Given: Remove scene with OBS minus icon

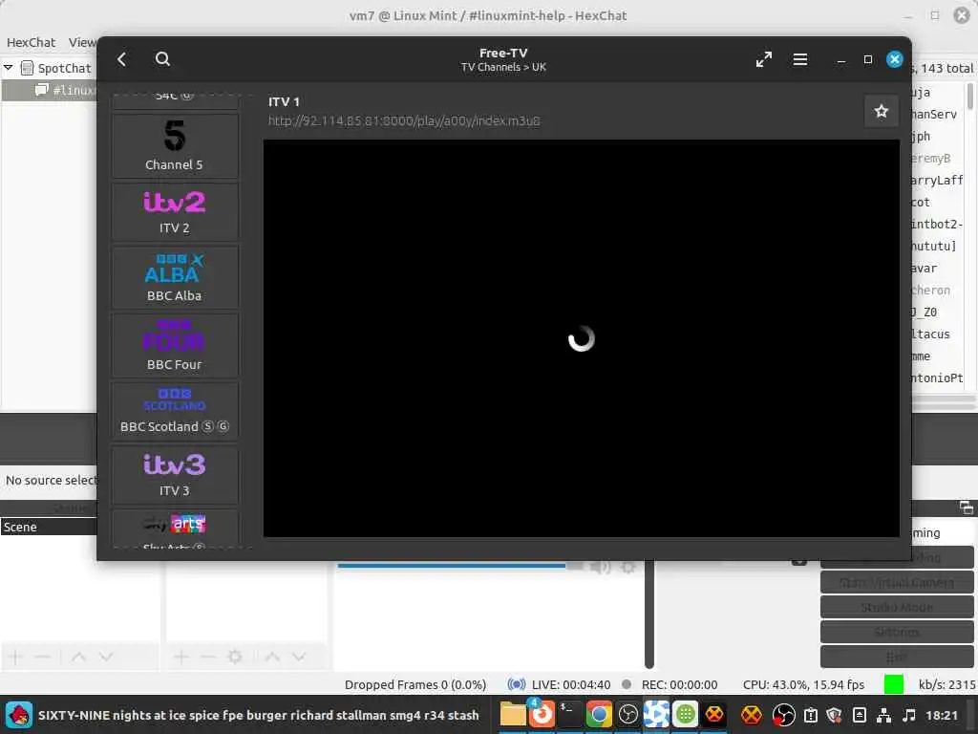Looking at the screenshot, I should (42, 657).
